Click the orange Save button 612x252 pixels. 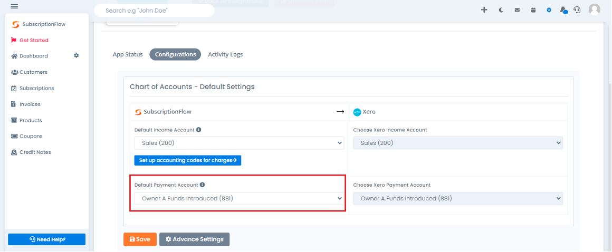tap(140, 239)
